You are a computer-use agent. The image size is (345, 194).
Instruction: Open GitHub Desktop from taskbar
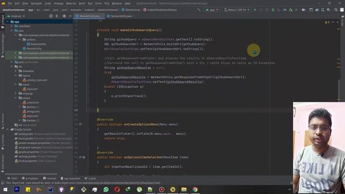click(61, 189)
